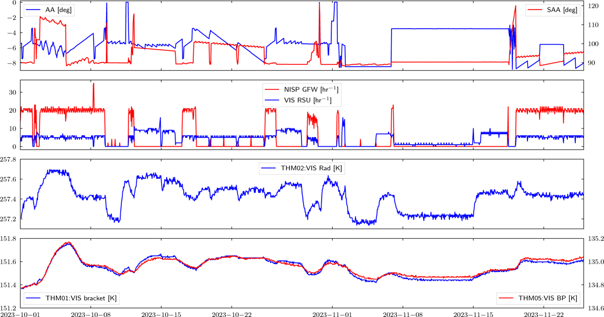
Task: Click the 2023-10-15 date tick label
Action: (x=161, y=313)
